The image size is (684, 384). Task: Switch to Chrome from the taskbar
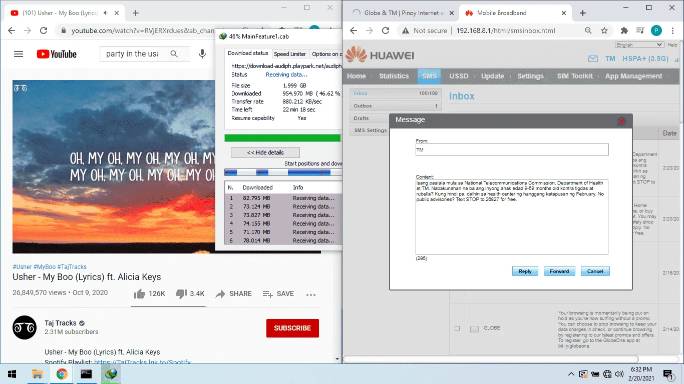(62, 374)
